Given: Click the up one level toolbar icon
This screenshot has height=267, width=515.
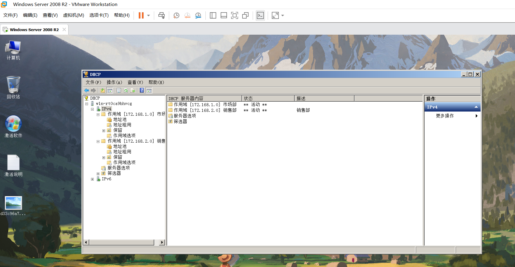Looking at the screenshot, I should click(x=103, y=90).
